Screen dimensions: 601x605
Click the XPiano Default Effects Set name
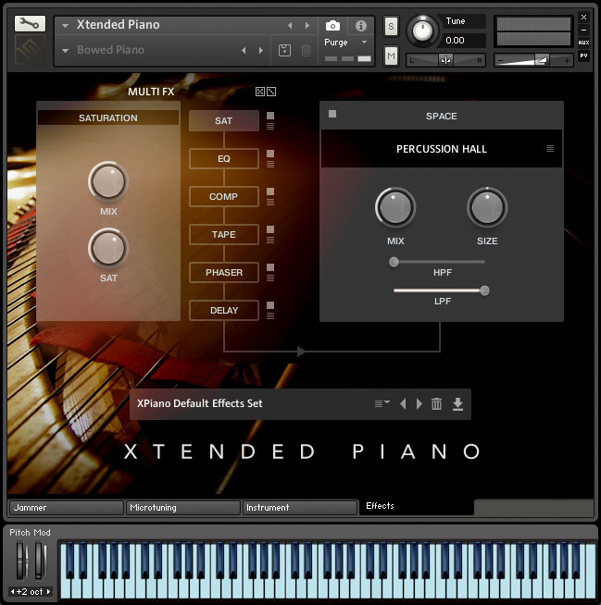point(199,403)
